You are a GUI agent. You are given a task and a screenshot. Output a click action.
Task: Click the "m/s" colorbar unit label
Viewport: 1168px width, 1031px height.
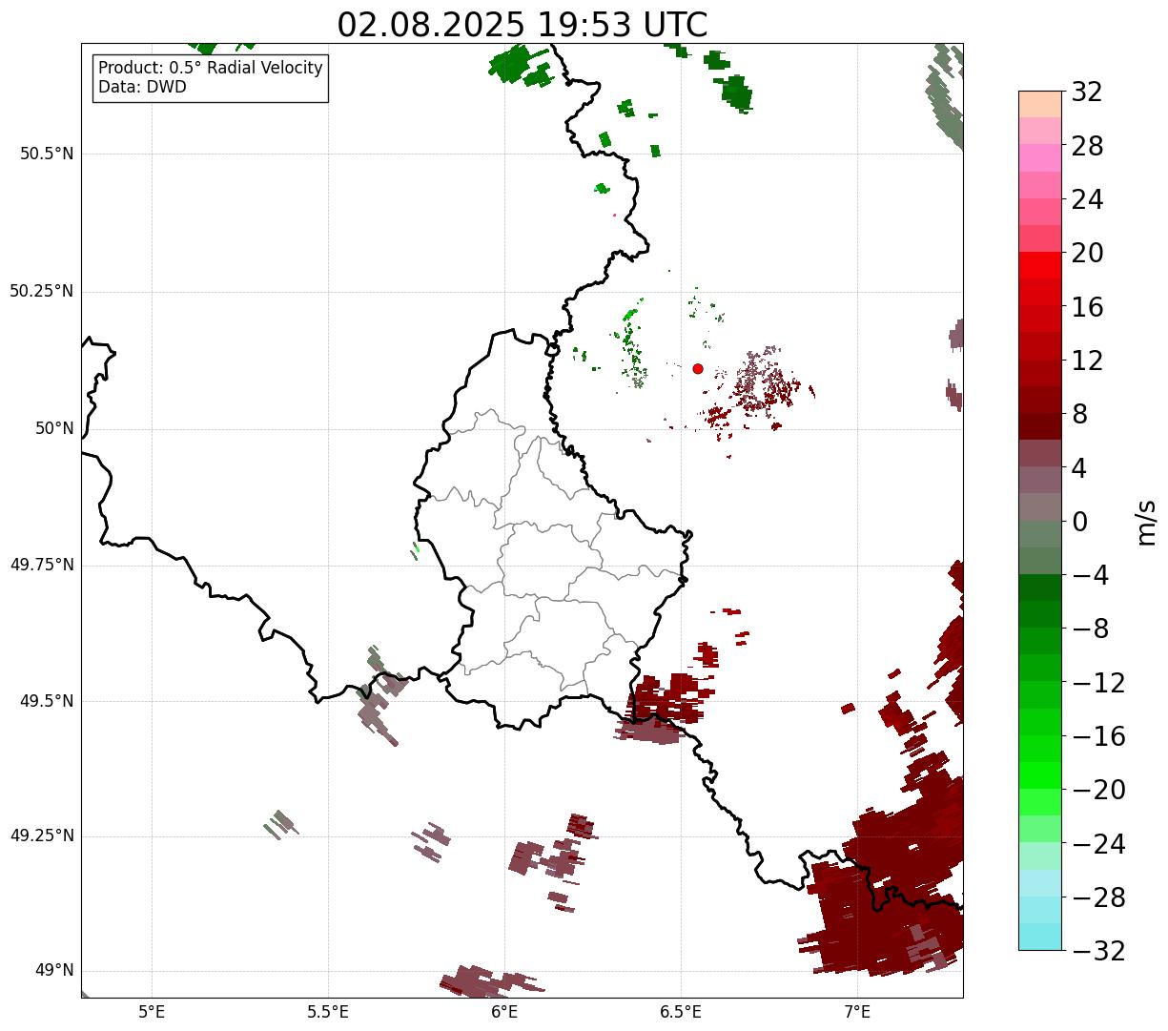[1147, 522]
